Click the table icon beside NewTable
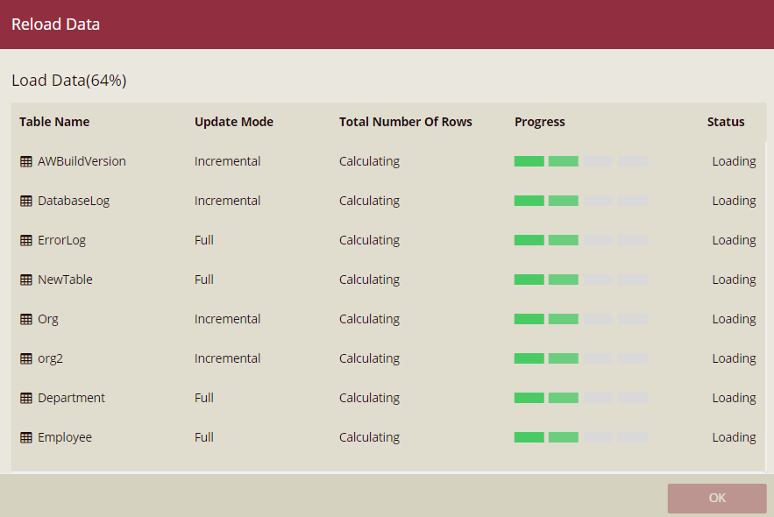774x517 pixels. pos(26,280)
